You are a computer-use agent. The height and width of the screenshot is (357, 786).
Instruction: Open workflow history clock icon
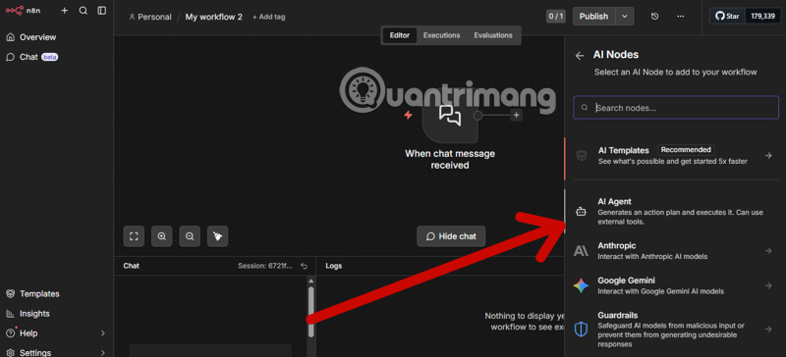pyautogui.click(x=654, y=17)
